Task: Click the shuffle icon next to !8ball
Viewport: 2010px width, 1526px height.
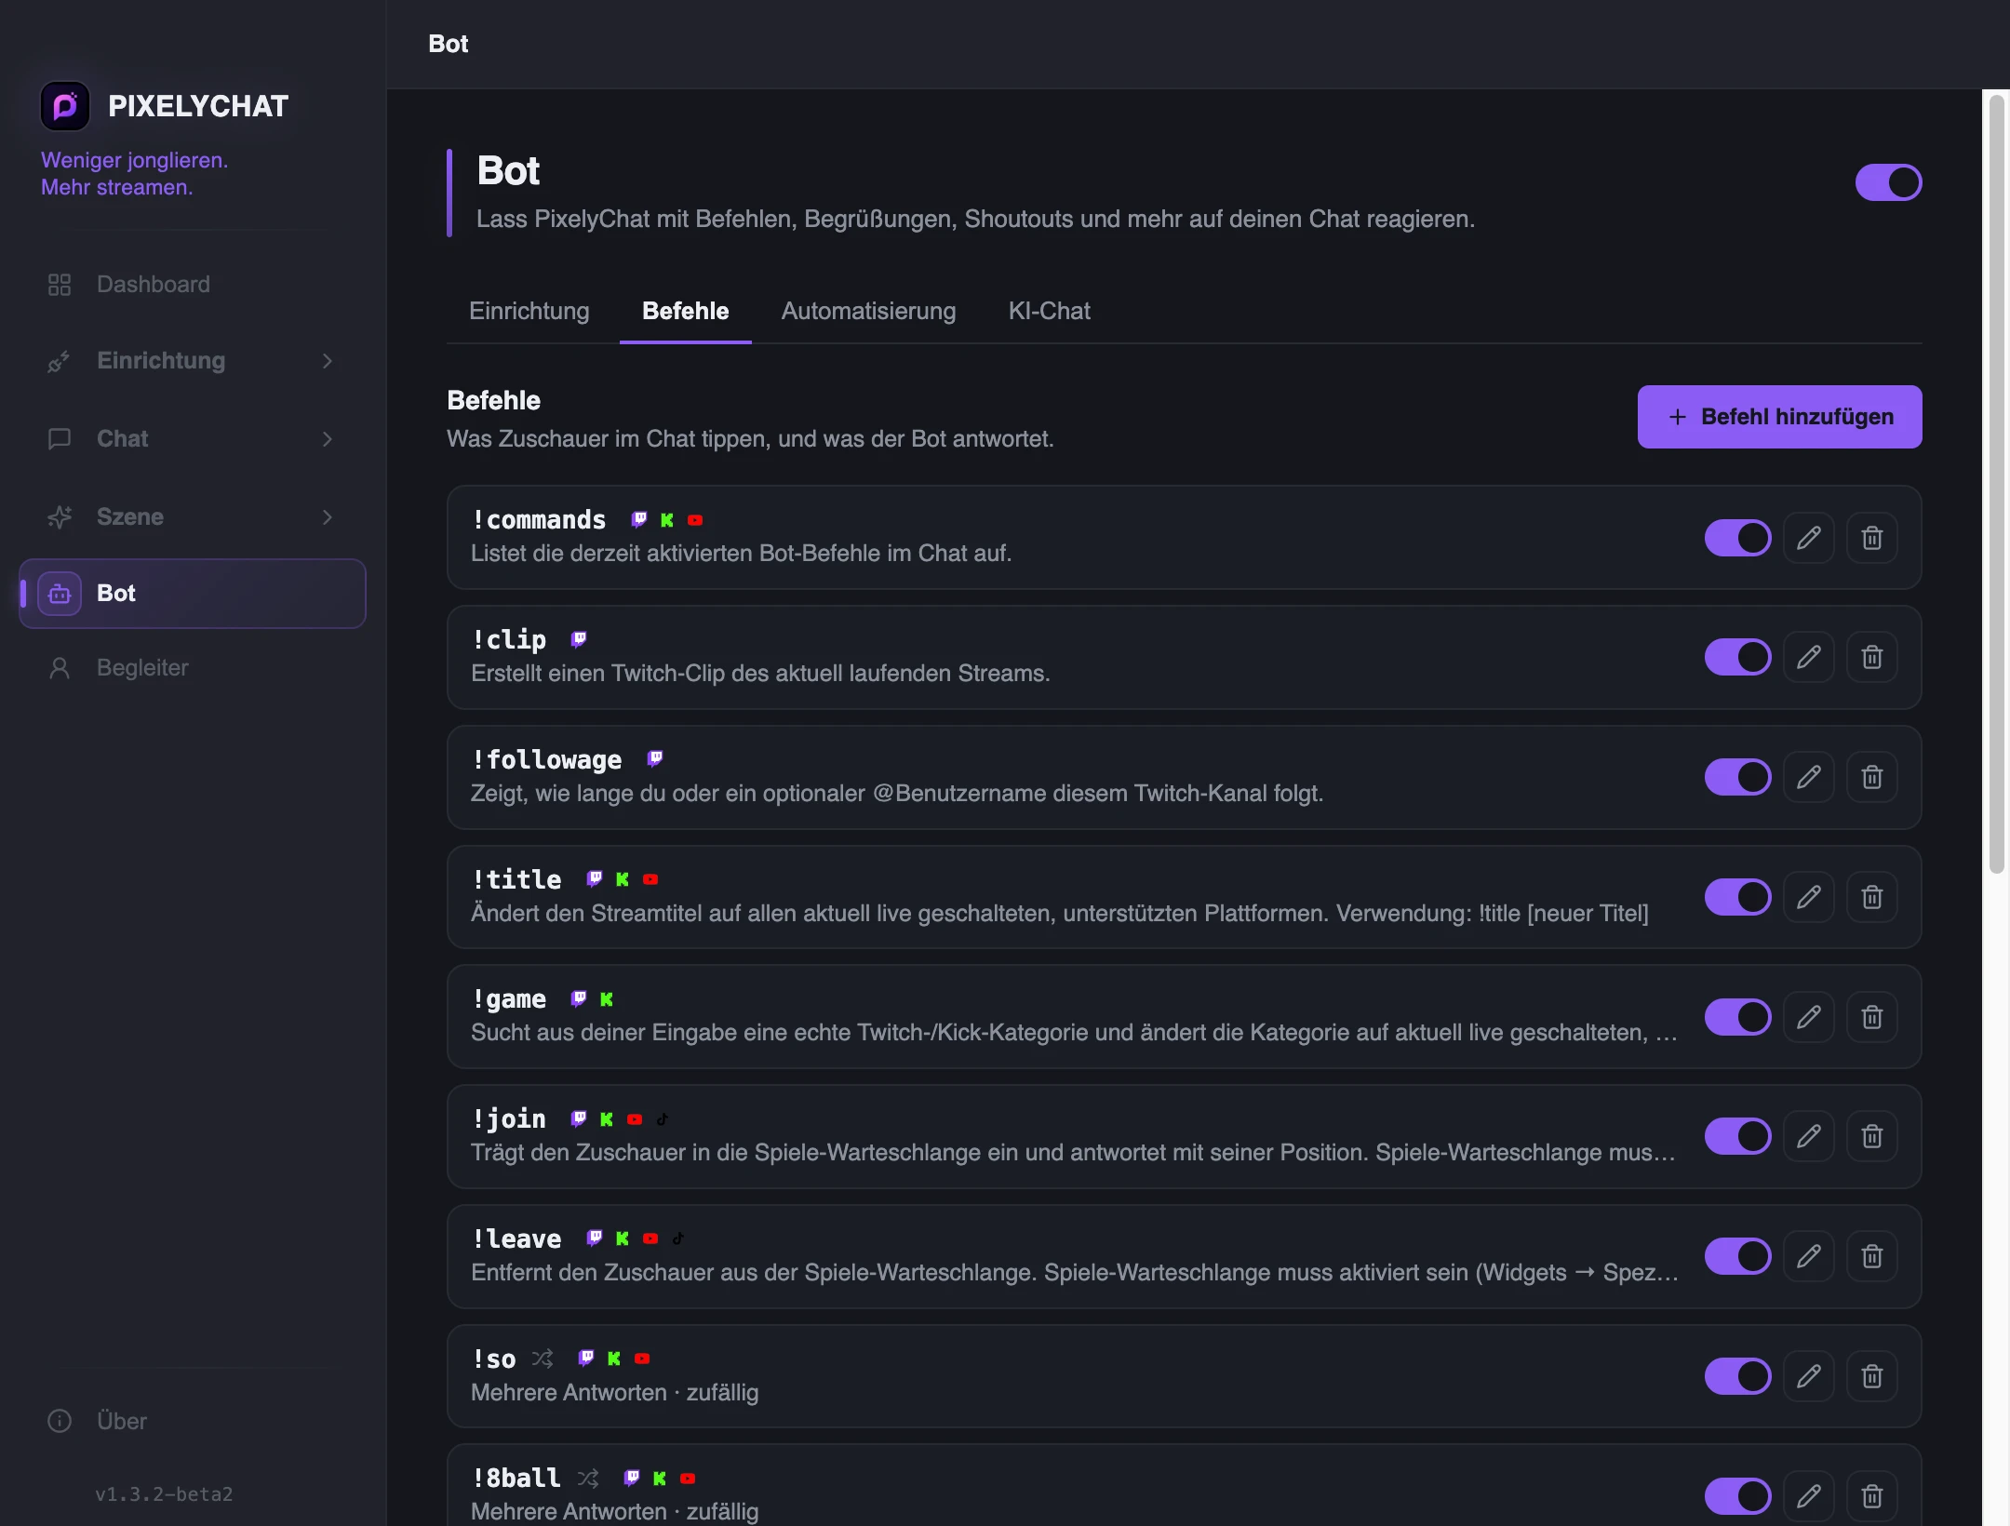Action: pos(588,1478)
